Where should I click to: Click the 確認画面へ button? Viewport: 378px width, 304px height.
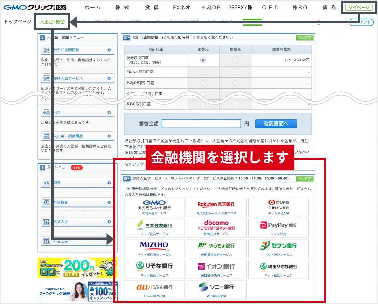pos(276,124)
